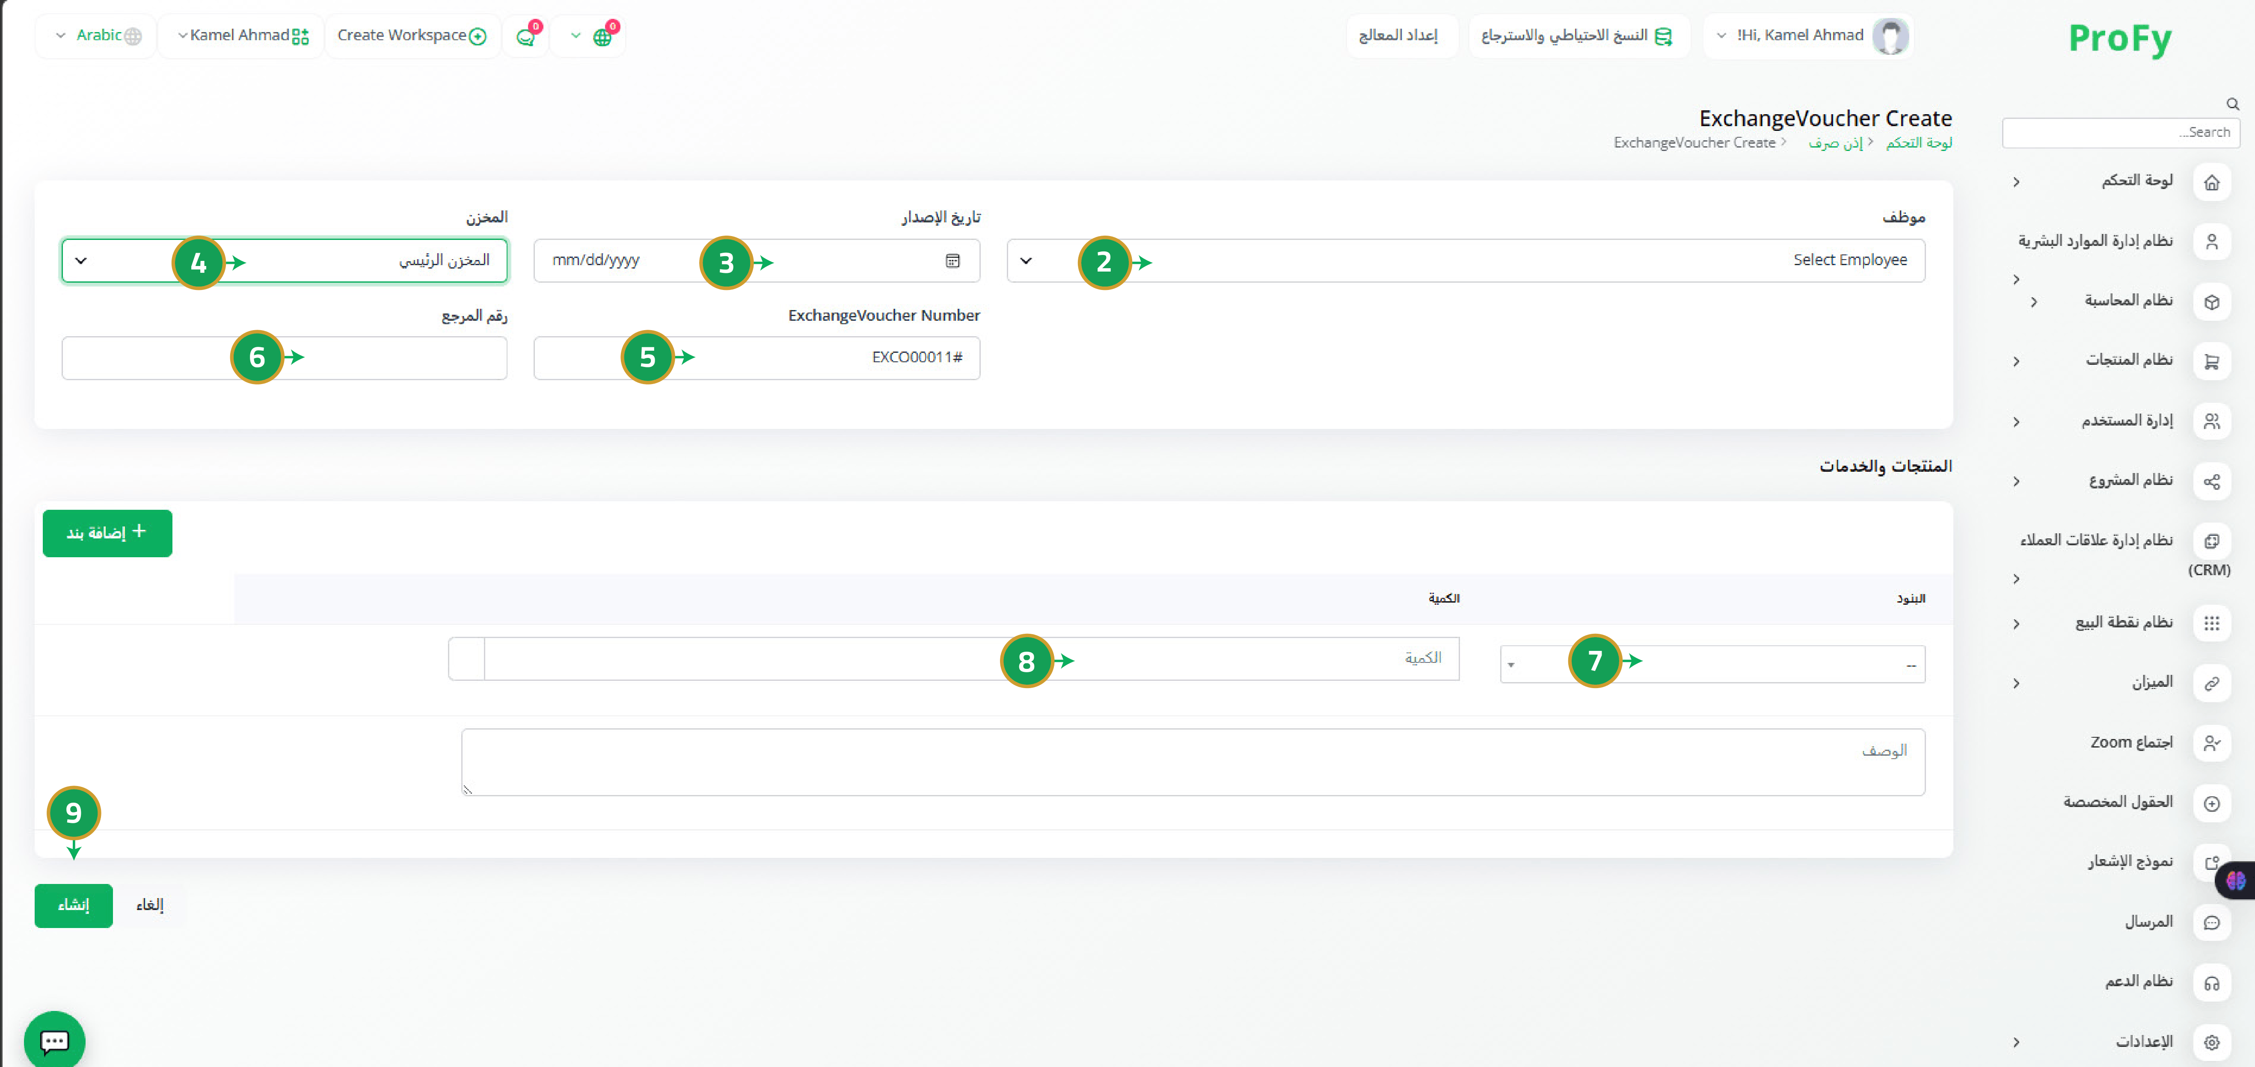Open the notification template menu item
The width and height of the screenshot is (2255, 1067).
2130,861
